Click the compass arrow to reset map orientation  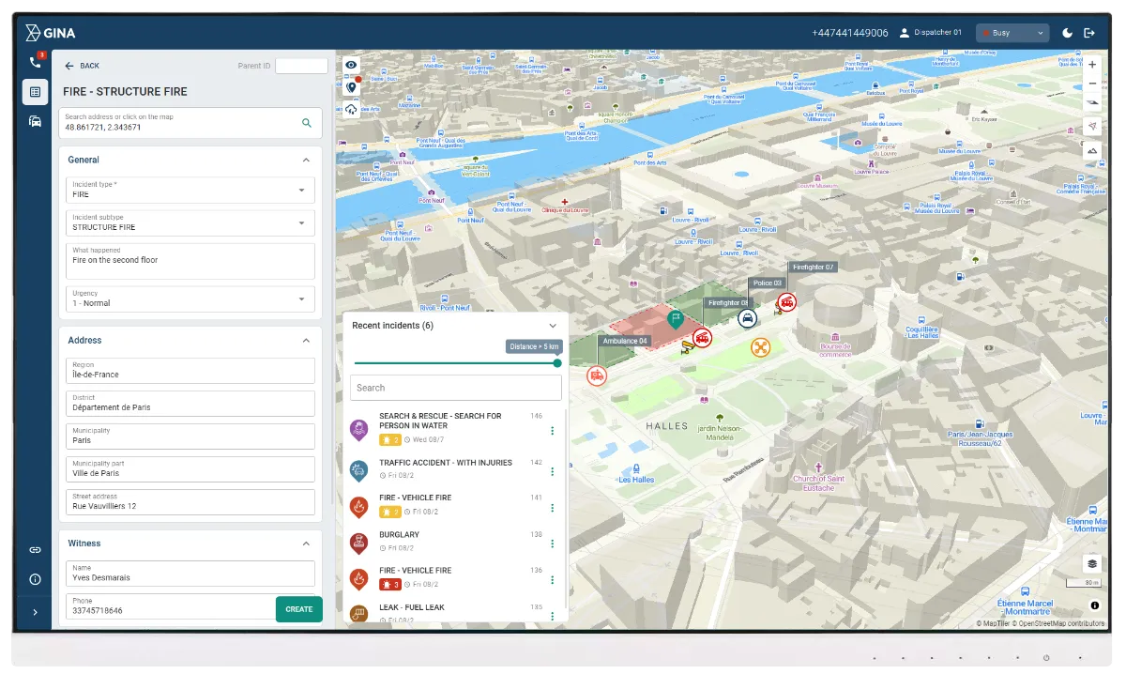(x=1091, y=125)
